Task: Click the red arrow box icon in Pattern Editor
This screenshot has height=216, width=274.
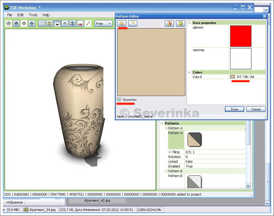Action: point(169,24)
